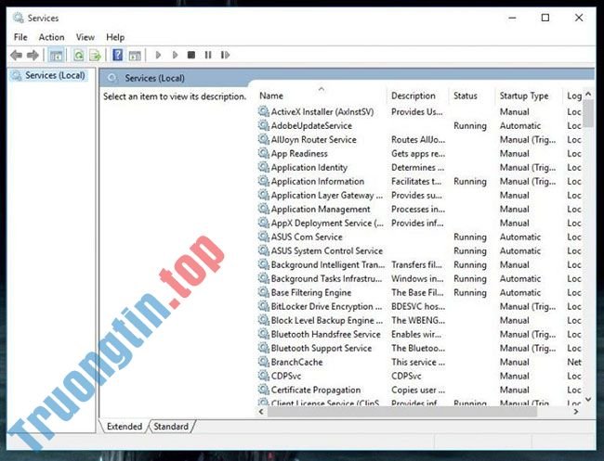Click gear icon beside ActiveX Installer (AxInstSV)
This screenshot has width=604, height=461.
pos(264,111)
